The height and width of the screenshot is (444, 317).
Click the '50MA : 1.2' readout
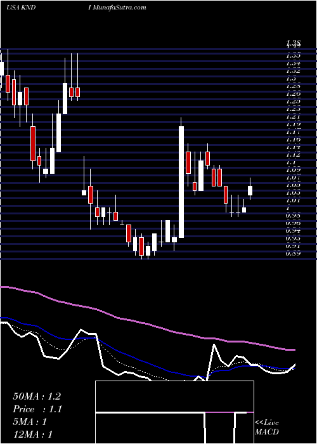coord(37,396)
